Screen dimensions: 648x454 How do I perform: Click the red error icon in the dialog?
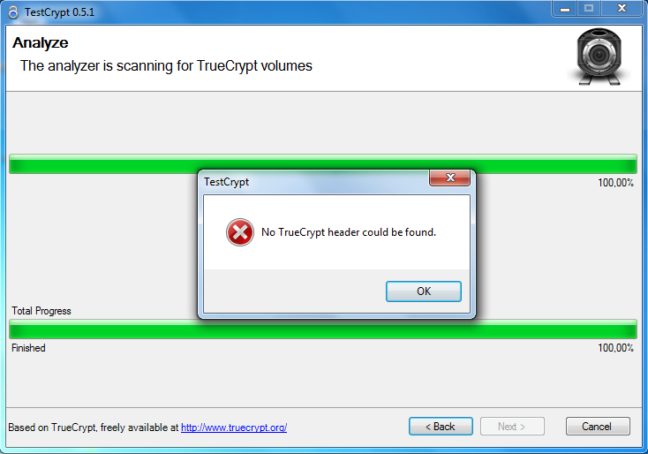[x=240, y=232]
